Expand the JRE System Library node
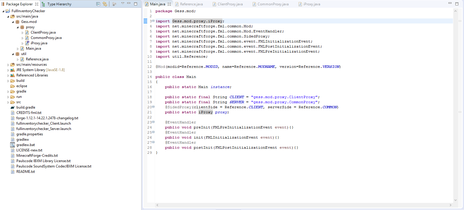The height and width of the screenshot is (210, 464). click(8, 70)
